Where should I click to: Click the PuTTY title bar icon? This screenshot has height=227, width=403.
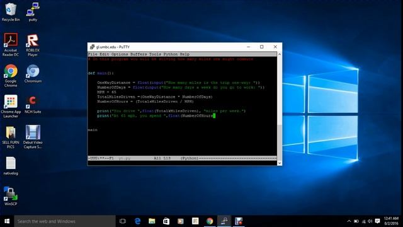[92, 47]
